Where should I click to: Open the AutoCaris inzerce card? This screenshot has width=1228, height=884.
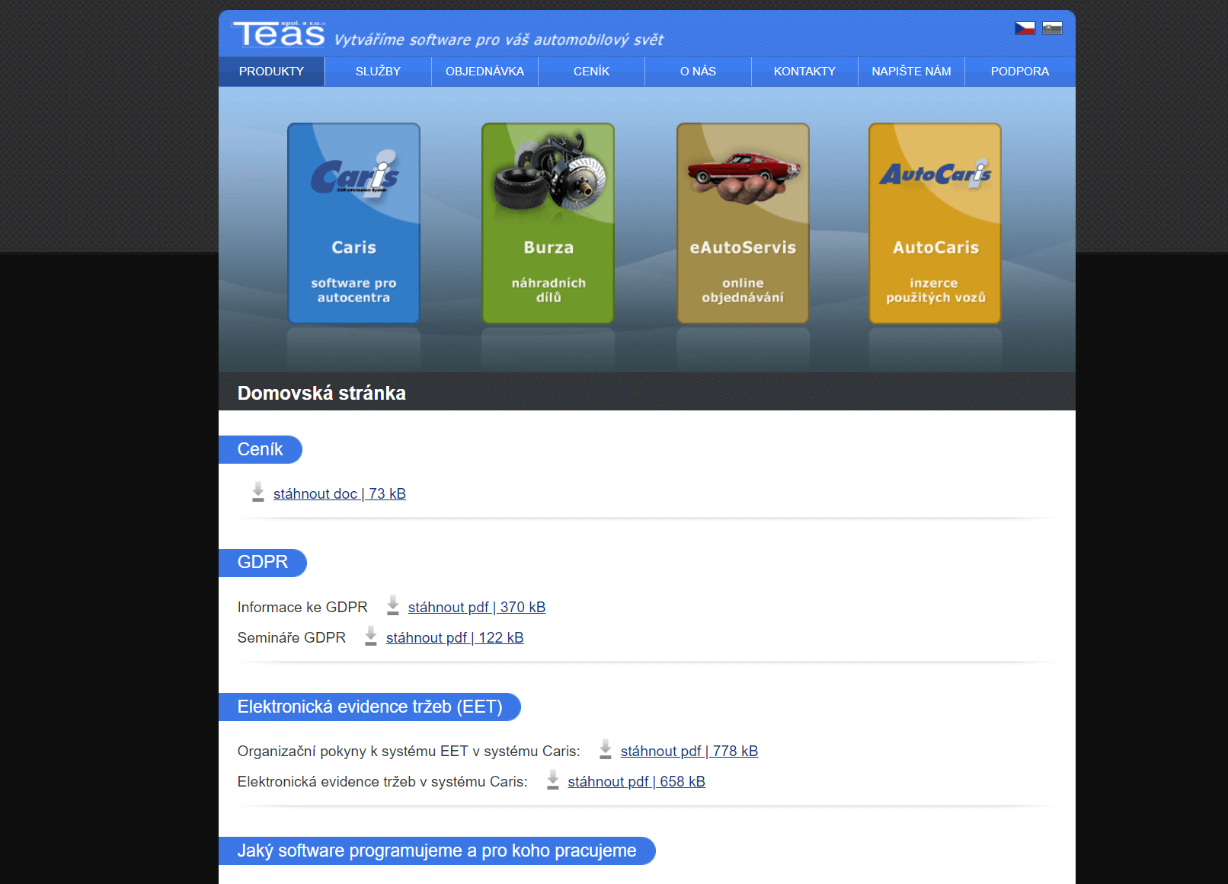pyautogui.click(x=935, y=223)
